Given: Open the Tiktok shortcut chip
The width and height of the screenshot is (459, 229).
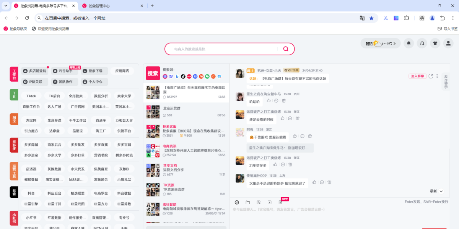Looking at the screenshot, I should [x=31, y=96].
